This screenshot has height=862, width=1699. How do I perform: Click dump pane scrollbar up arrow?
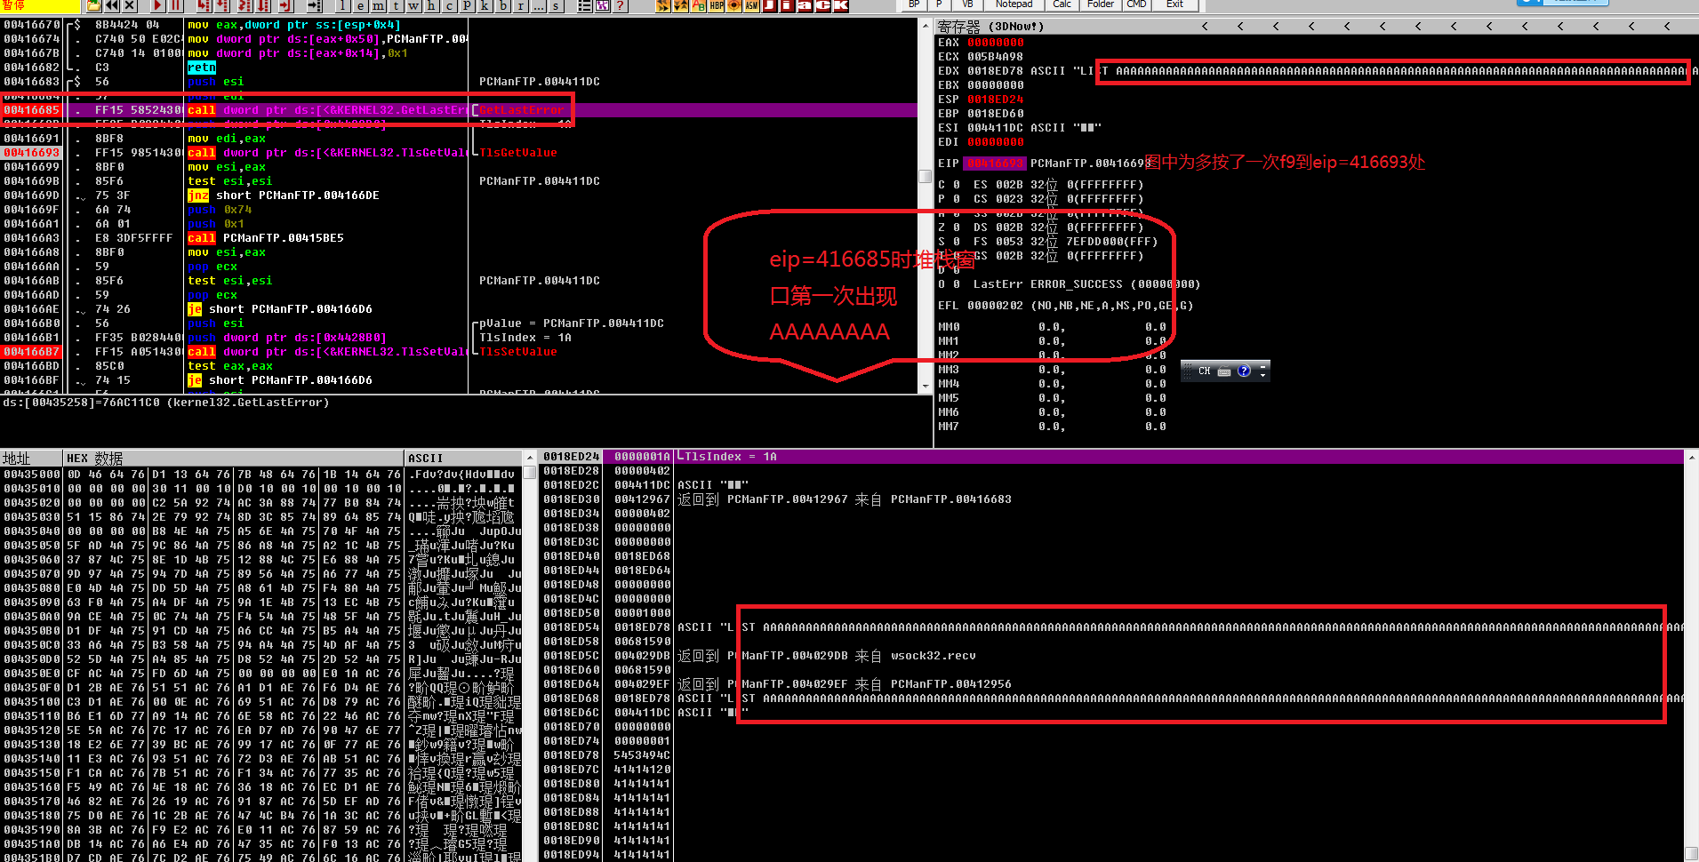530,458
